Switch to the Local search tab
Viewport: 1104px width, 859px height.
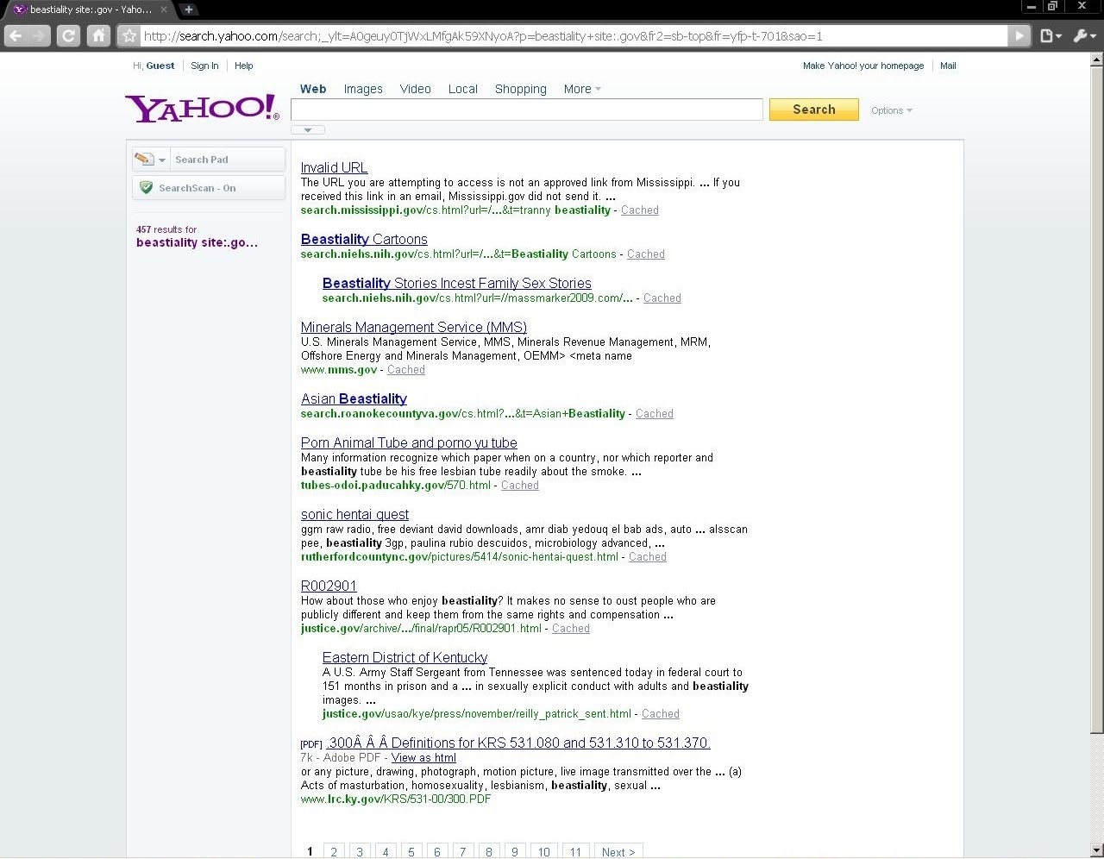[463, 89]
